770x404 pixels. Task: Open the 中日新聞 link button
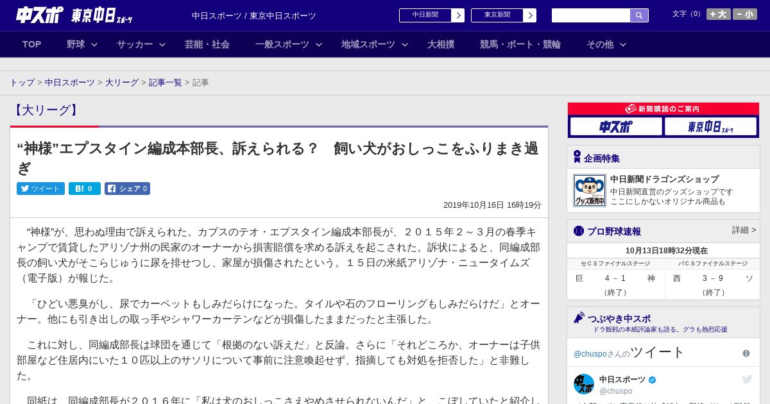click(431, 15)
